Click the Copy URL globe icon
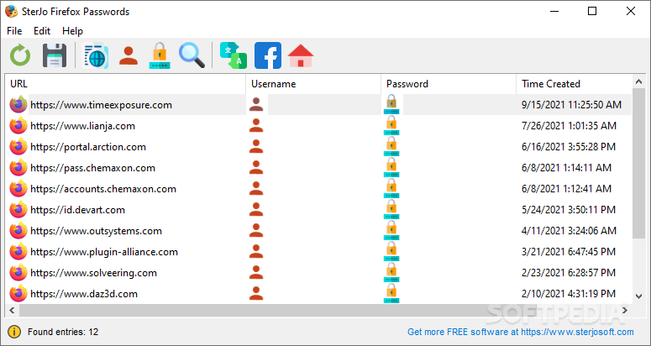 pyautogui.click(x=96, y=55)
